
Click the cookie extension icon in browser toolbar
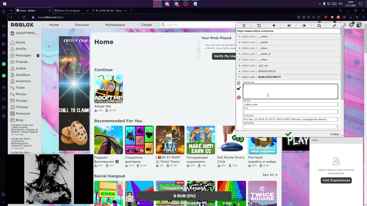tap(332, 17)
